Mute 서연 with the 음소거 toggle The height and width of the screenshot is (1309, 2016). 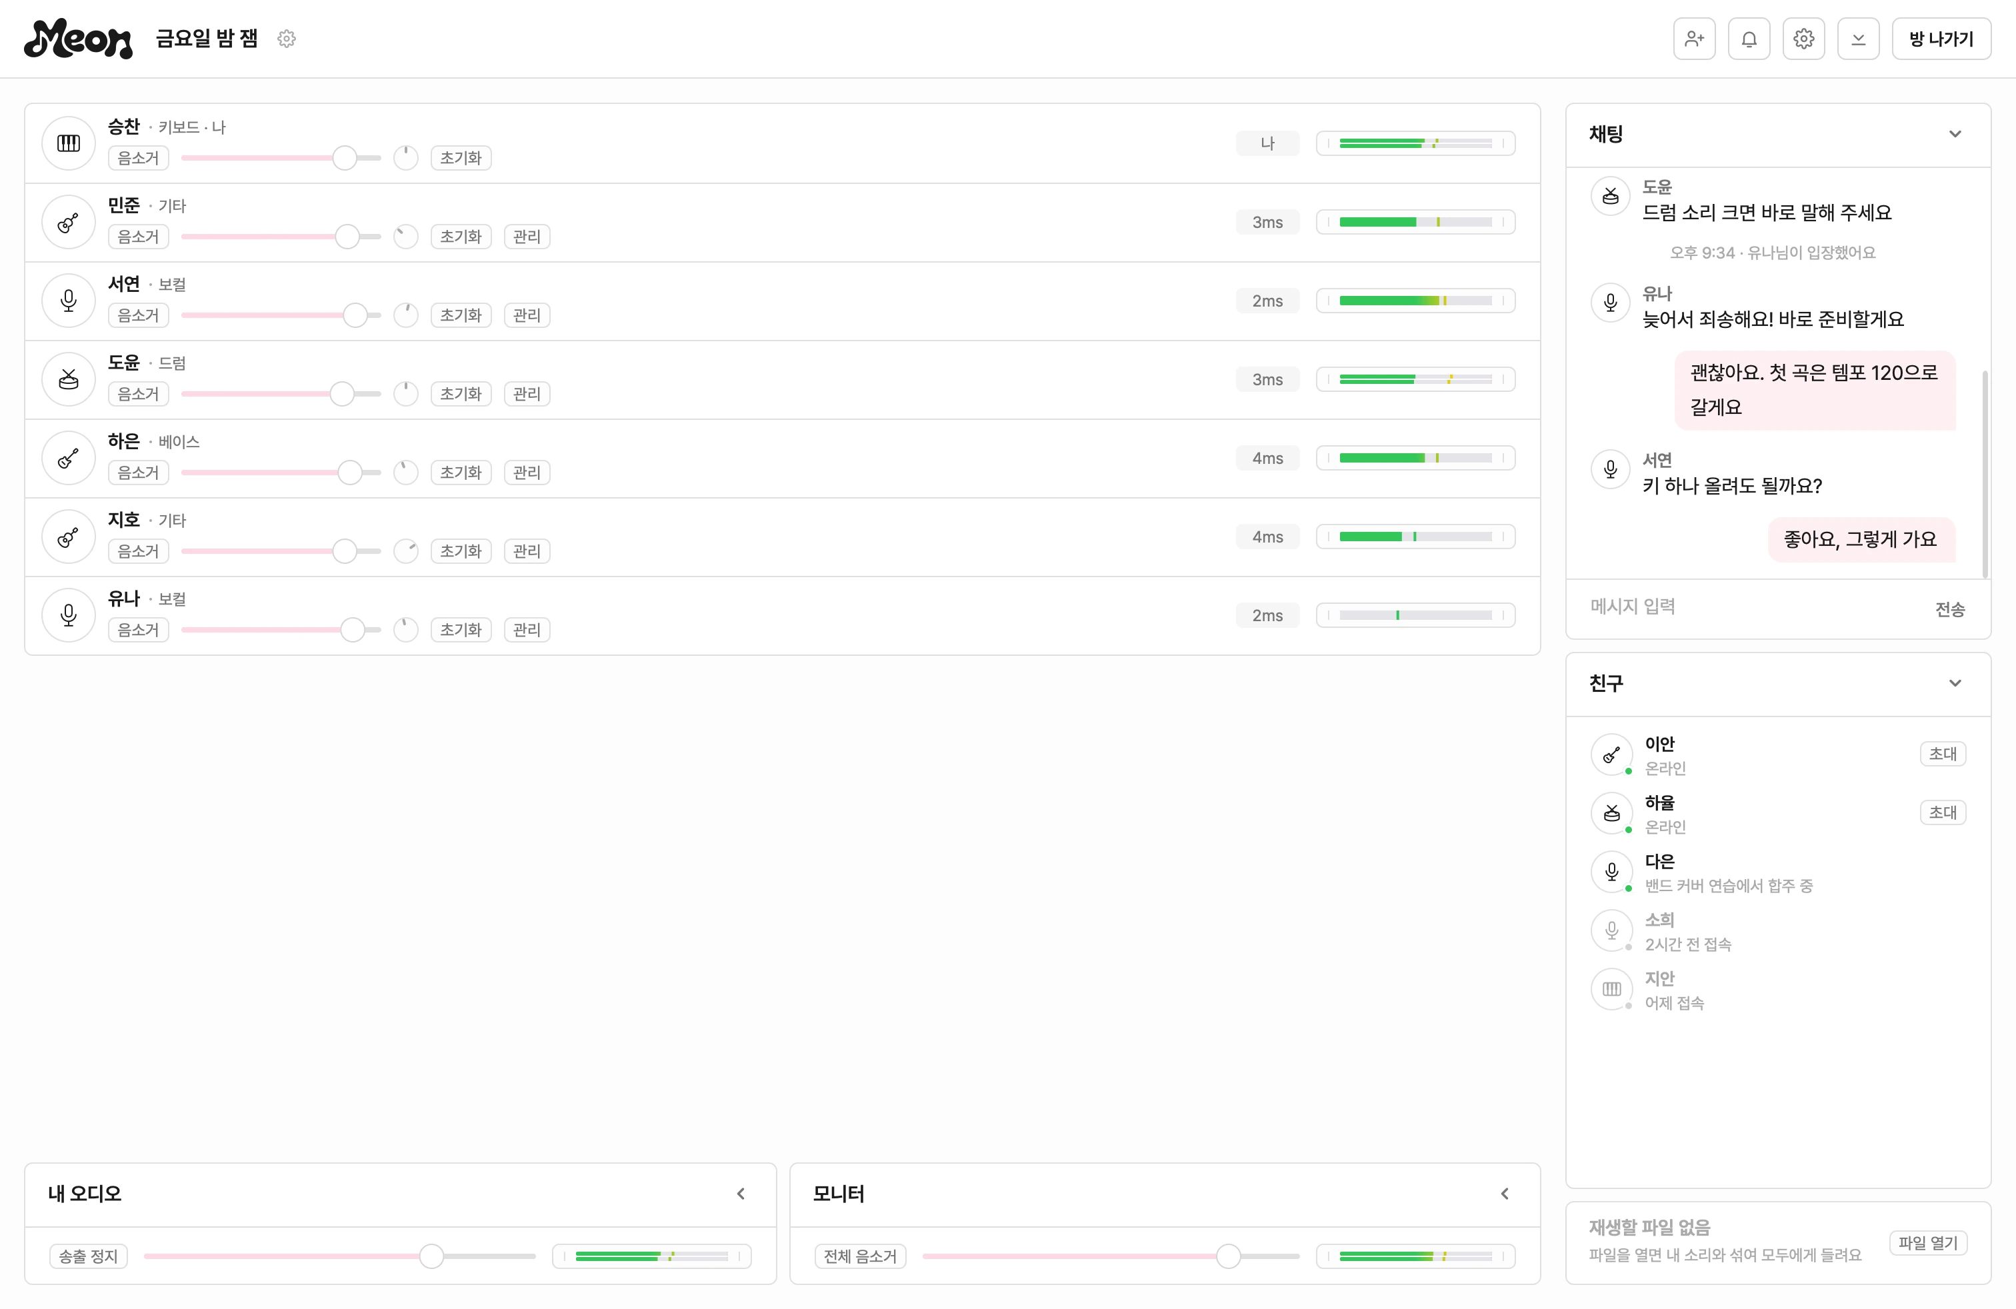coord(138,316)
